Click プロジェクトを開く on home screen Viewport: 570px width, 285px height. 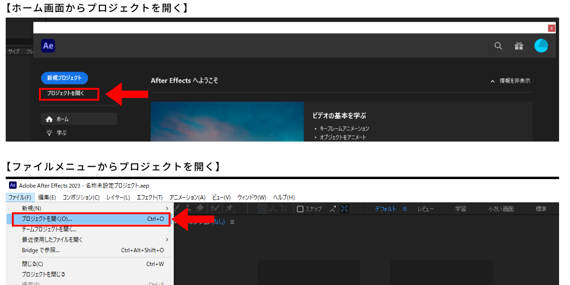click(65, 94)
